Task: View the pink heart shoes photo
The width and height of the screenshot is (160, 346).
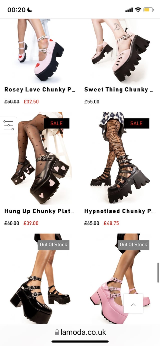Action: tap(40, 51)
